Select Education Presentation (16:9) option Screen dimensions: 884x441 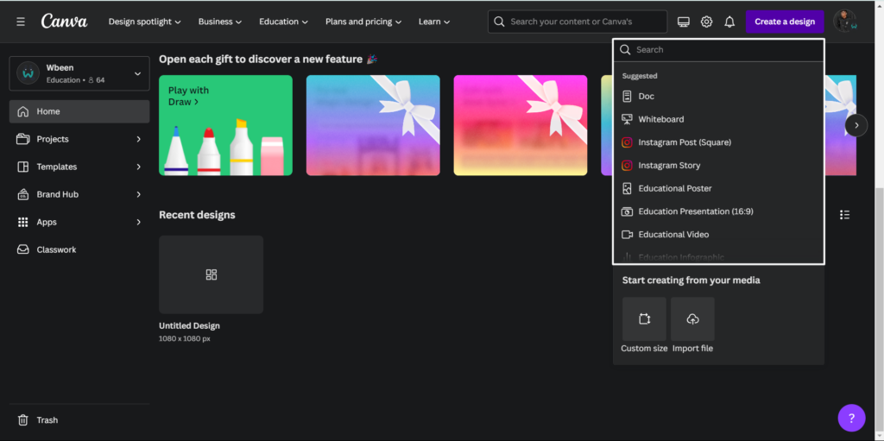718,212
